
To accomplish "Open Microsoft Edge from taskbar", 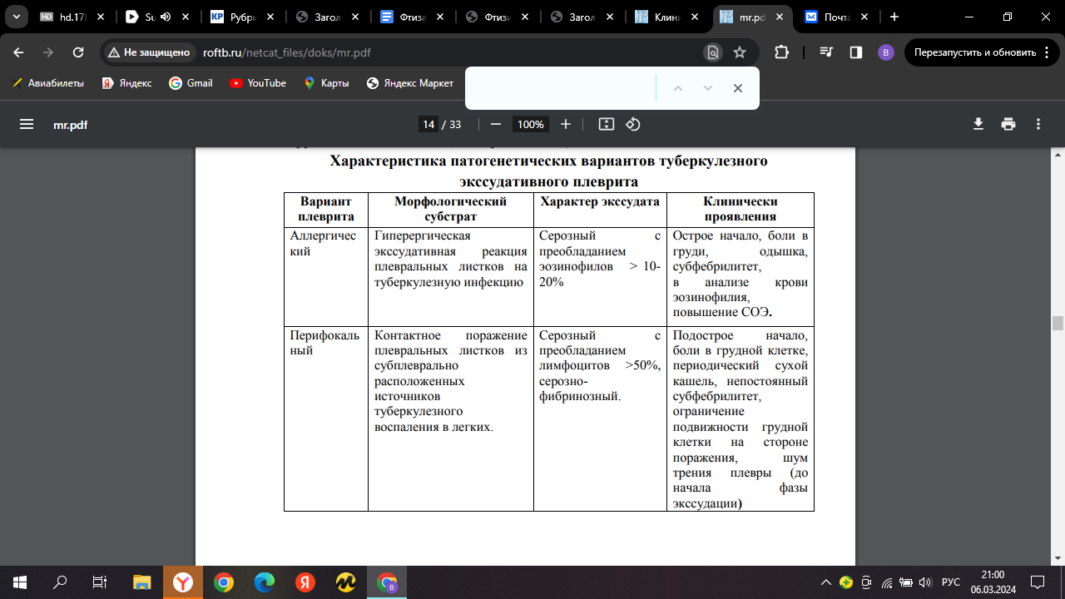I will coord(264,582).
